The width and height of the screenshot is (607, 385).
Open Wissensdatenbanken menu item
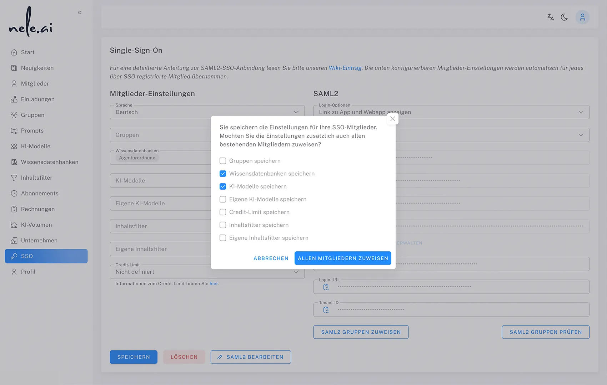pos(46,162)
